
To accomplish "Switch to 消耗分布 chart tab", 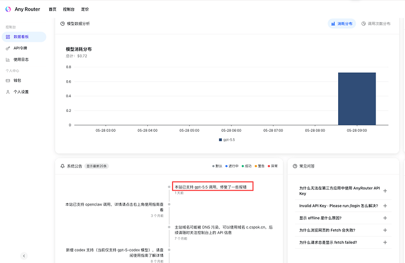I will tap(342, 23).
